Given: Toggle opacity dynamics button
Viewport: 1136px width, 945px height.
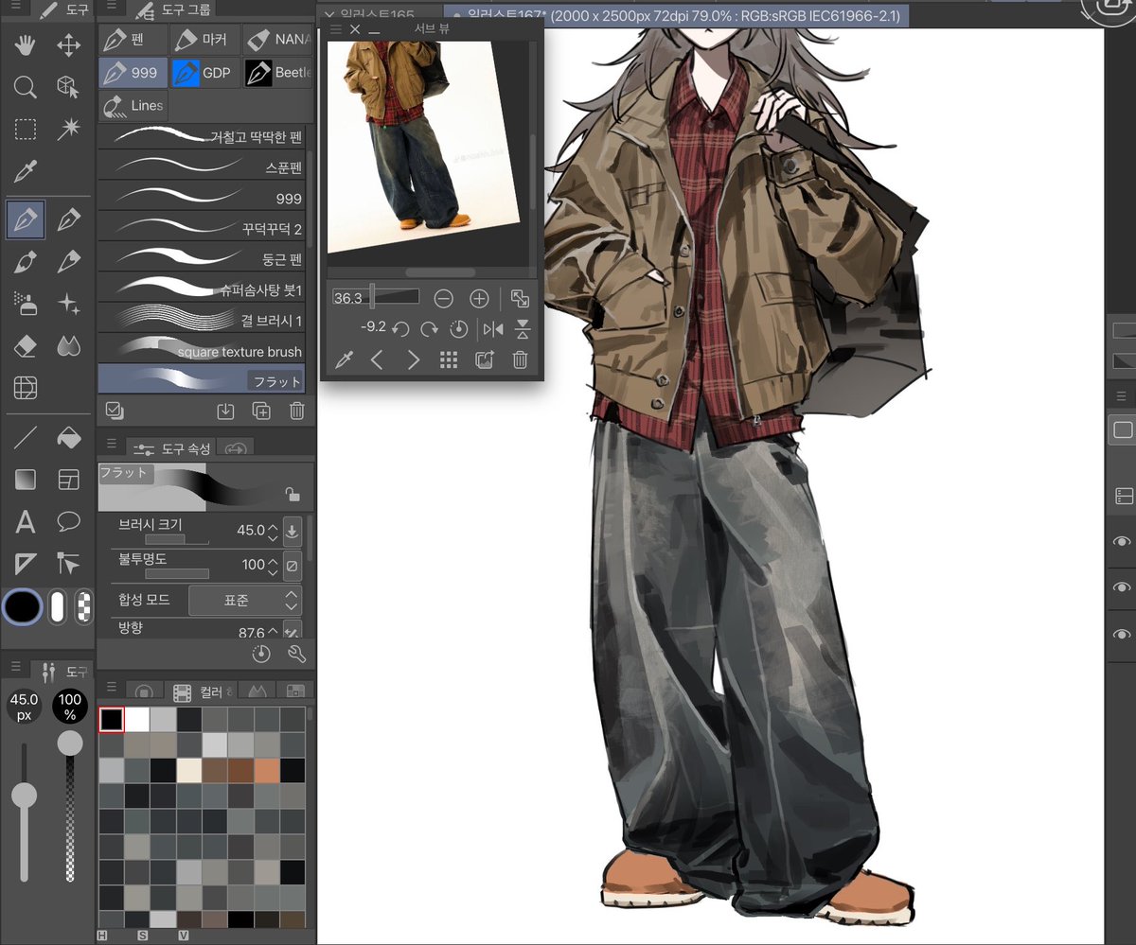Looking at the screenshot, I should click(293, 566).
